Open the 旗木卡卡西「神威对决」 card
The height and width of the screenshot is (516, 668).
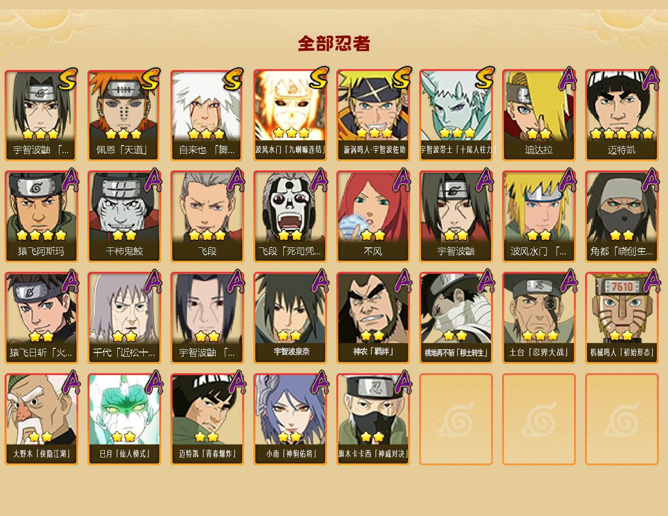pos(373,419)
